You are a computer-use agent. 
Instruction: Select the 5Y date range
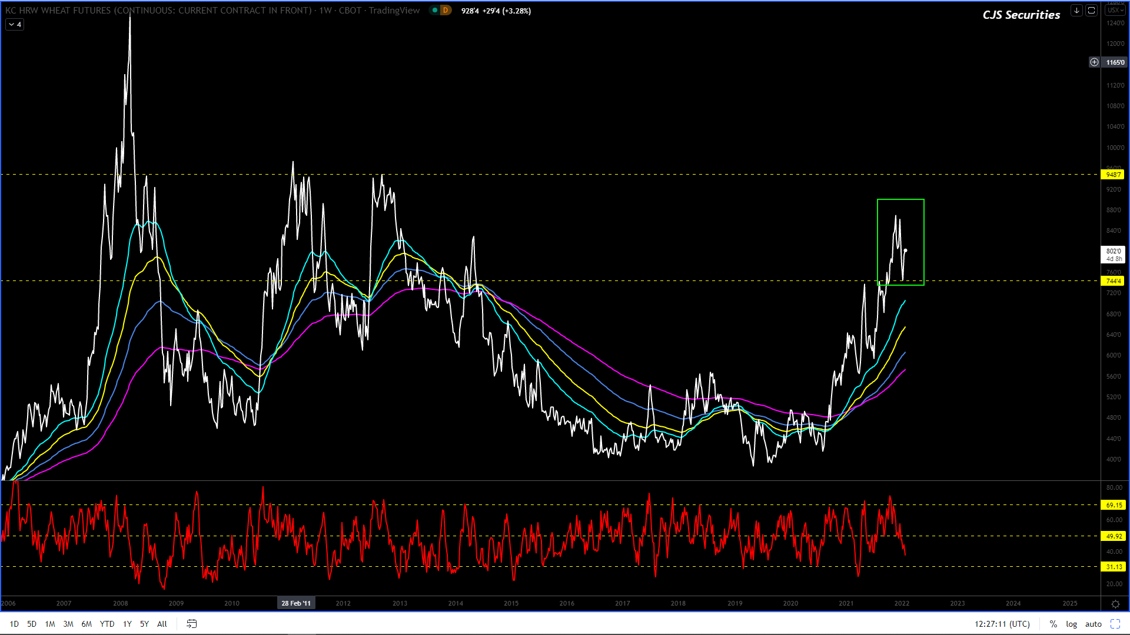pos(144,624)
